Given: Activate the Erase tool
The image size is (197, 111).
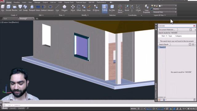Looking at the screenshot, I should [89, 8].
